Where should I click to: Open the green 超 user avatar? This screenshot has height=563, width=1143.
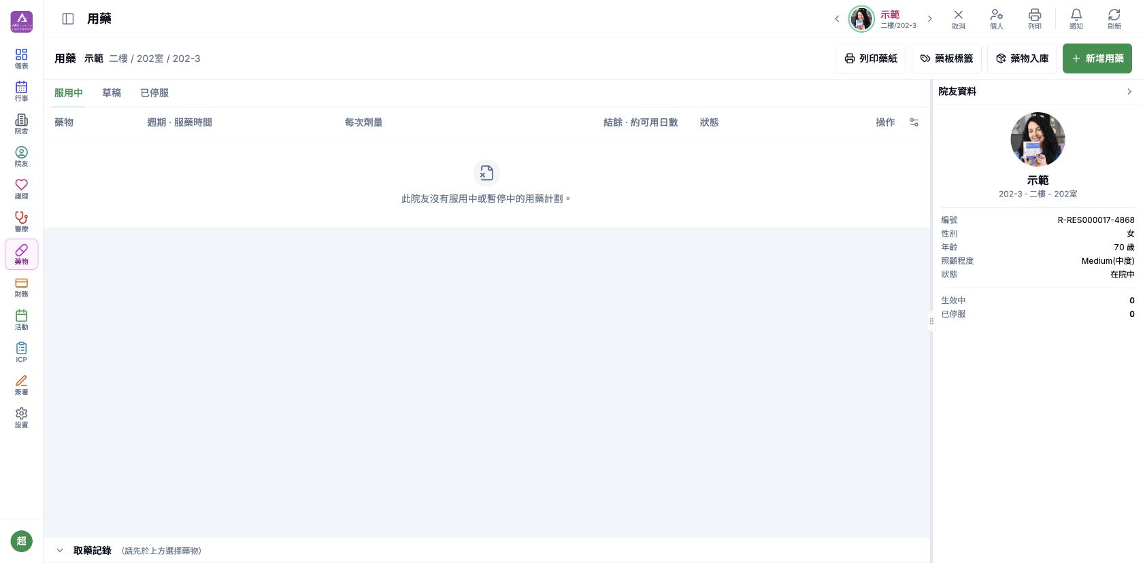[x=21, y=541]
